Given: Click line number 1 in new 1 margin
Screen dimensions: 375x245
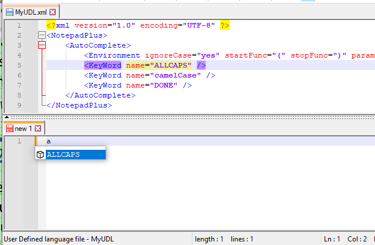Looking at the screenshot, I should coord(19,141).
